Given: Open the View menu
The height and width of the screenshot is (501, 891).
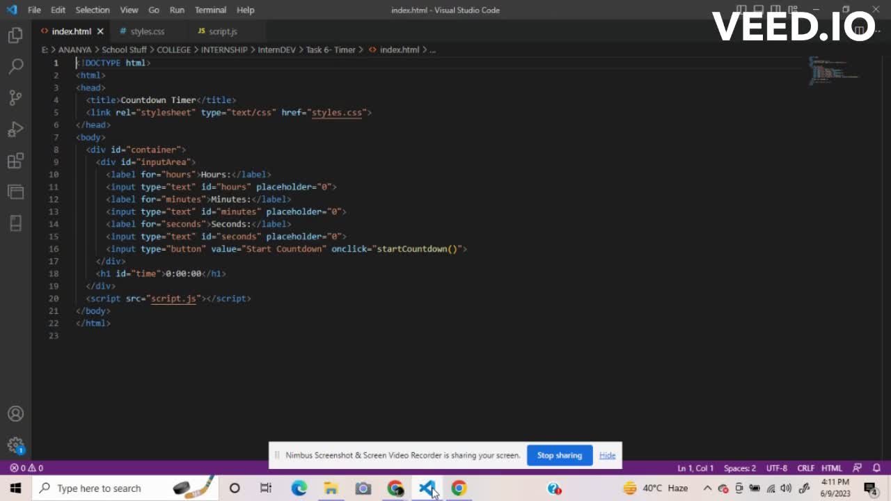Looking at the screenshot, I should click(129, 10).
